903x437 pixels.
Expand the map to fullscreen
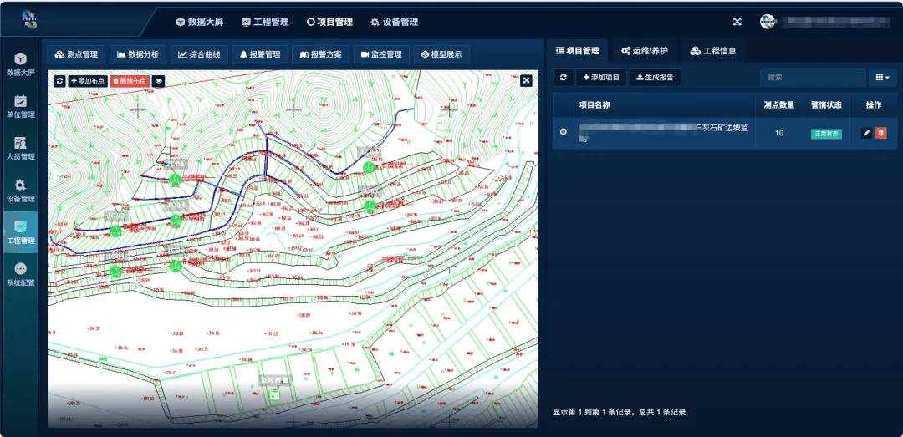[527, 80]
